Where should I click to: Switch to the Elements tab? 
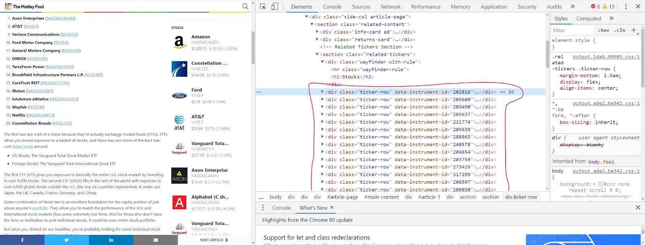(x=302, y=6)
